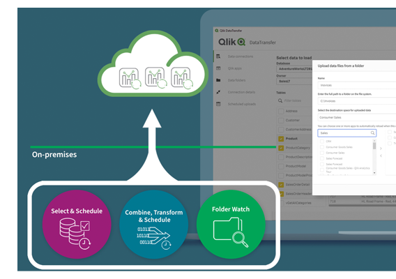Click the first chart icon in the cloud
396x279 pixels.
[x=130, y=78]
